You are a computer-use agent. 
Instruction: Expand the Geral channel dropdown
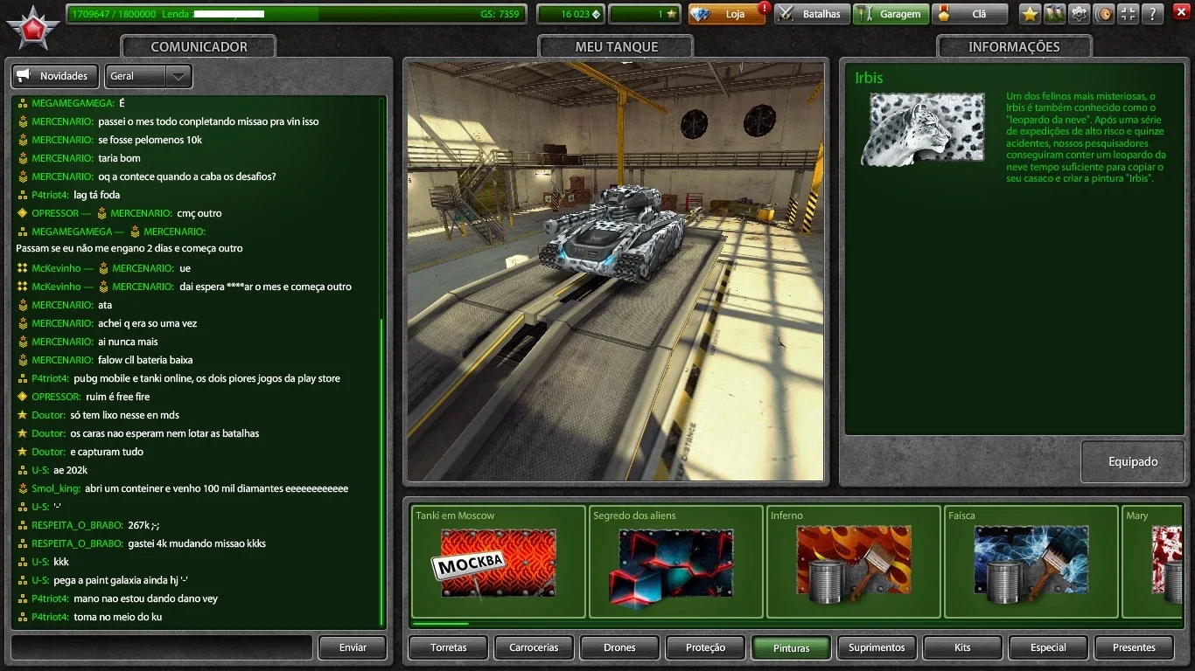[x=148, y=76]
